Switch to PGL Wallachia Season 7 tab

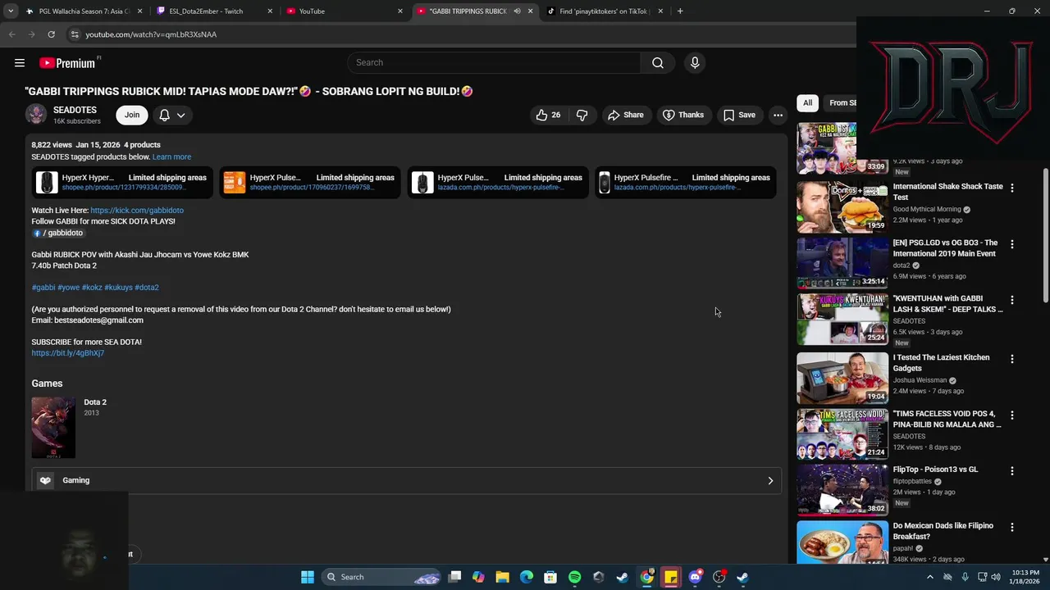click(82, 11)
